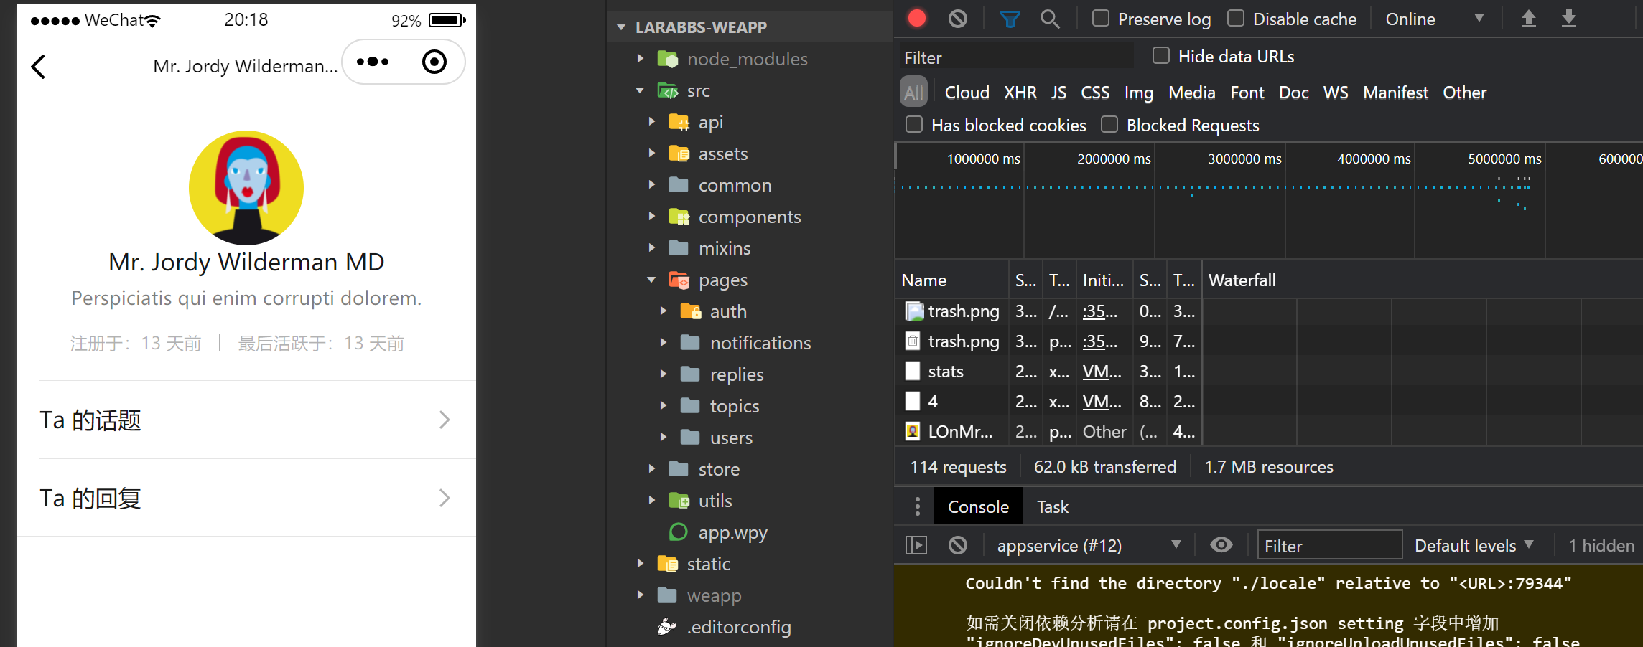Click the auth folder lock icon
1643x647 pixels.
coord(691,311)
